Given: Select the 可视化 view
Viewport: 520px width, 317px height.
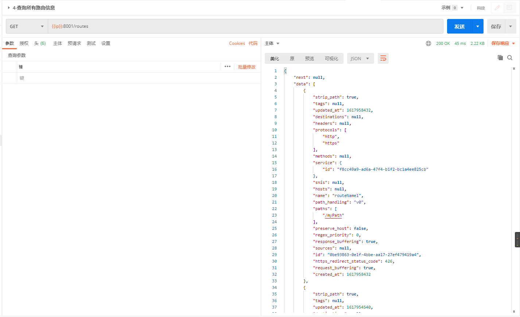Looking at the screenshot, I should [331, 58].
